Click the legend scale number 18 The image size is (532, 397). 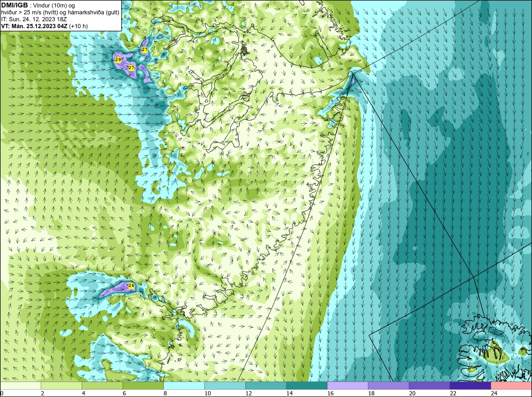tap(371, 393)
